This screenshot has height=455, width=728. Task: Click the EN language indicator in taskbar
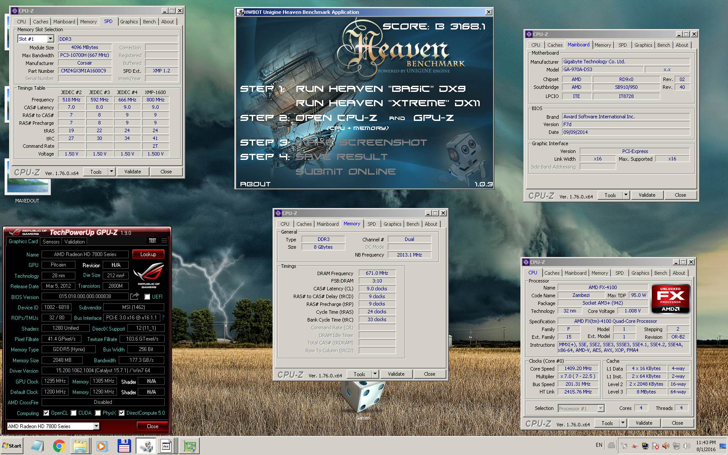[599, 445]
